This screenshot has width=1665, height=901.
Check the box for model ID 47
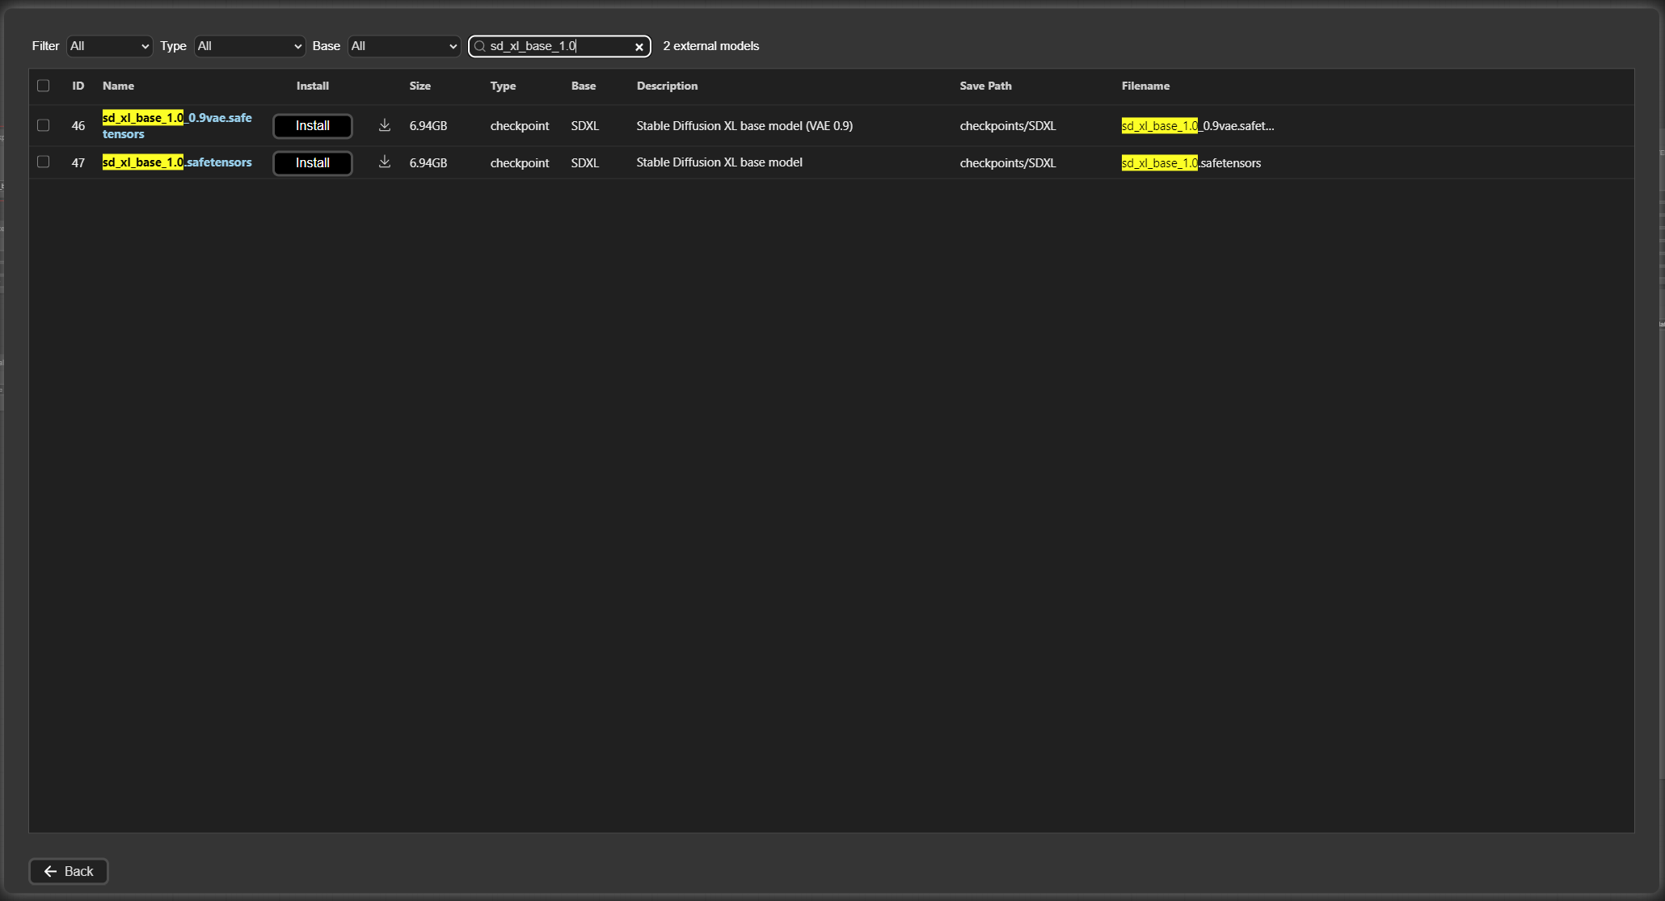pos(44,162)
